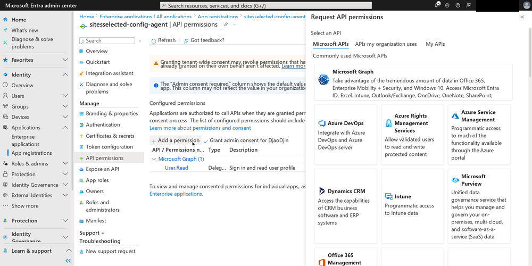Screen dimensions: 532x266
Task: Click the Home breadcrumb link
Action: (x=87, y=16)
